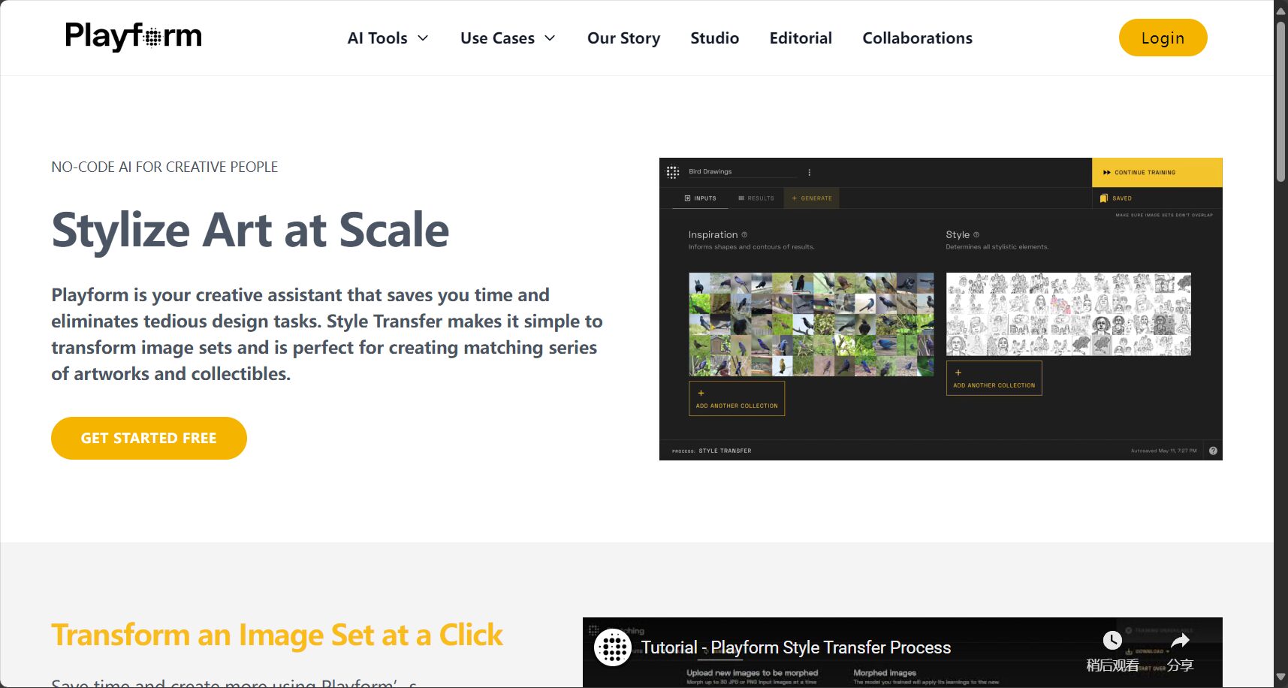
Task: Click GET STARTED FREE button
Action: (149, 438)
